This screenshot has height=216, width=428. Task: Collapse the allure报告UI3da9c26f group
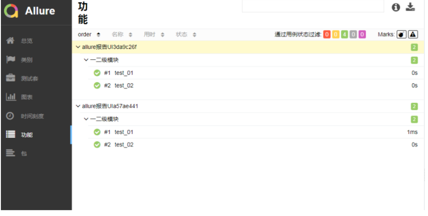pos(248,47)
